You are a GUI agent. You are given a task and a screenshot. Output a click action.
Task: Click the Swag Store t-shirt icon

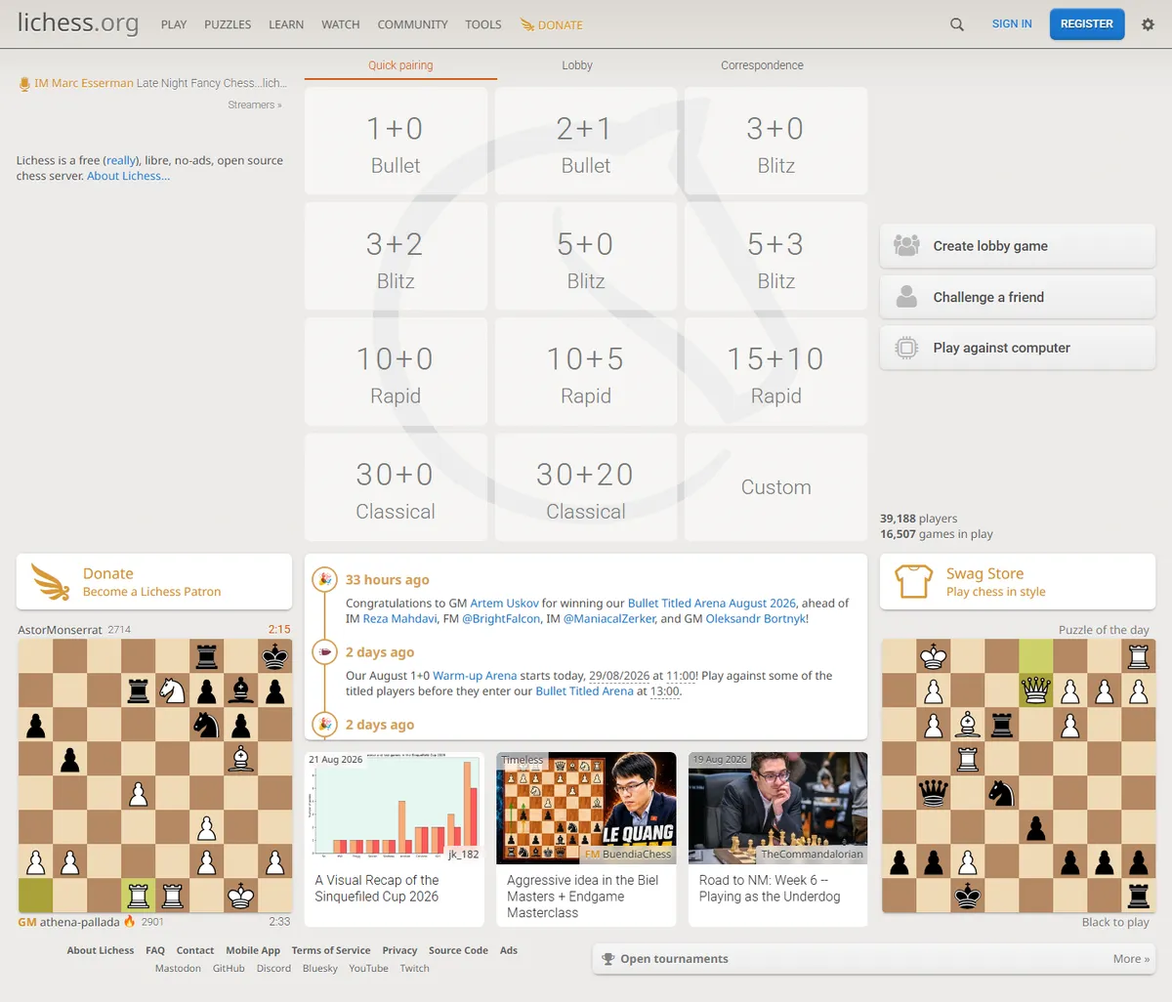click(x=914, y=582)
